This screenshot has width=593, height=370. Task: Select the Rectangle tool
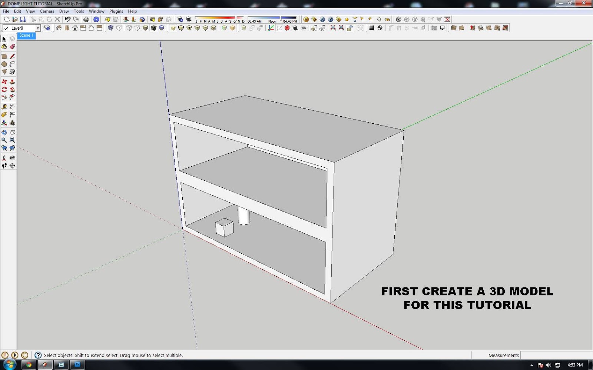tap(4, 56)
